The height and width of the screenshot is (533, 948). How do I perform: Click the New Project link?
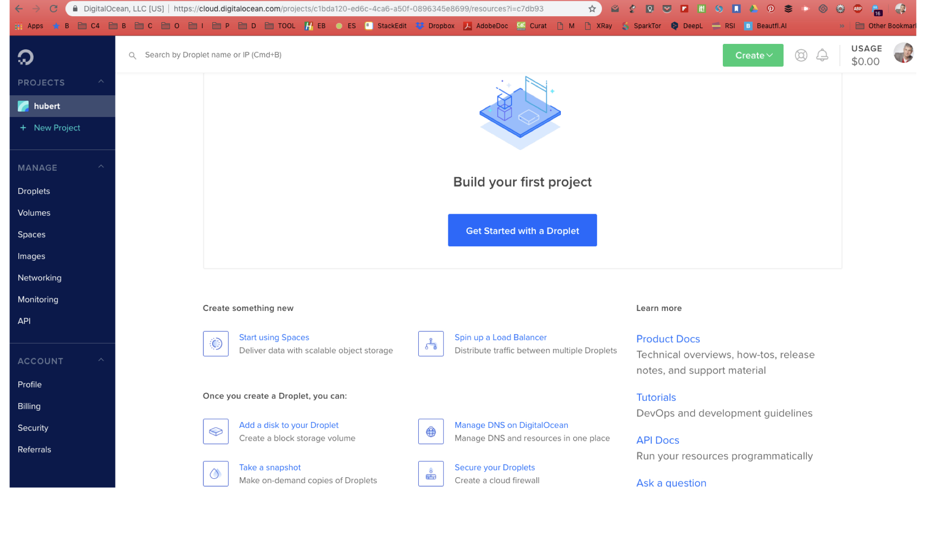pyautogui.click(x=57, y=128)
